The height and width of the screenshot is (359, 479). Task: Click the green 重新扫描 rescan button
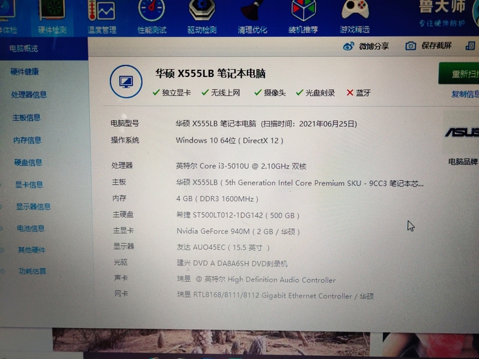click(x=459, y=74)
